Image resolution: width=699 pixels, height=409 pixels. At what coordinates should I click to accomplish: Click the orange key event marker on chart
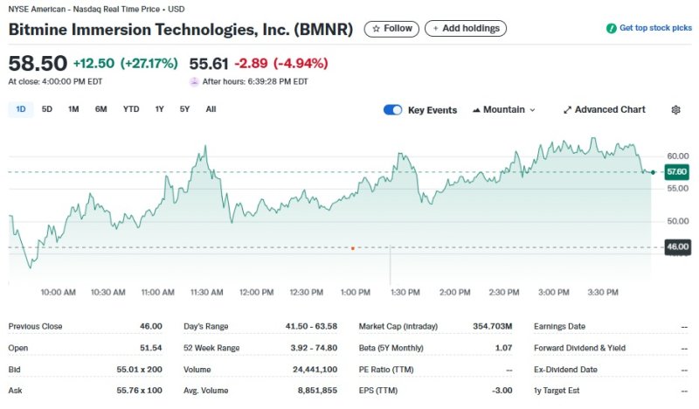pos(352,248)
